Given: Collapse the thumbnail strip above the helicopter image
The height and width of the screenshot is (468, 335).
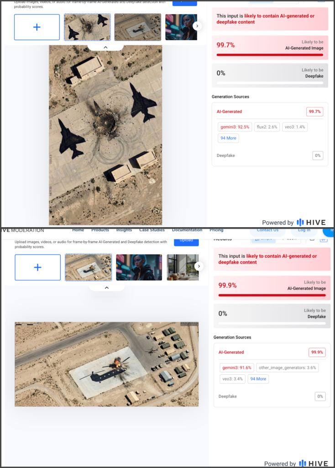Looking at the screenshot, I should pyautogui.click(x=106, y=287).
